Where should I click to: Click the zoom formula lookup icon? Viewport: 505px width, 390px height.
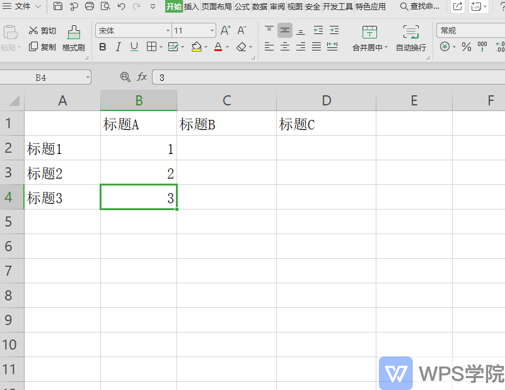[x=125, y=77]
